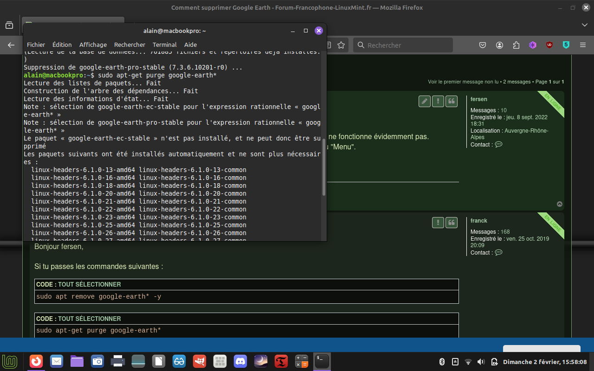This screenshot has height=371, width=594.
Task: Open the purple hexagon extension icon
Action: tap(533, 45)
